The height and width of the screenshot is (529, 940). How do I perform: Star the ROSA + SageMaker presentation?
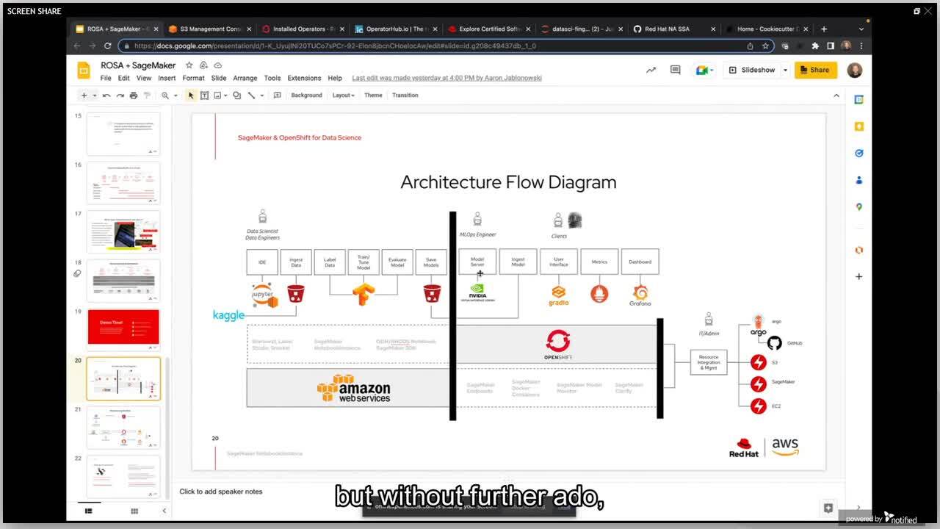(189, 65)
